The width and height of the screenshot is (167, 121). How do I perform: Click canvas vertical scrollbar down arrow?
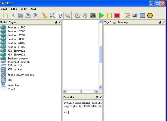[100, 87]
